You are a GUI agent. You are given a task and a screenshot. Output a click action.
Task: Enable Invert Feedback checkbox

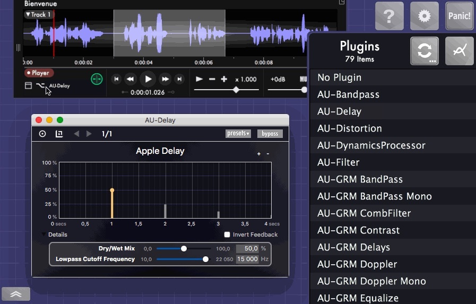pyautogui.click(x=227, y=234)
